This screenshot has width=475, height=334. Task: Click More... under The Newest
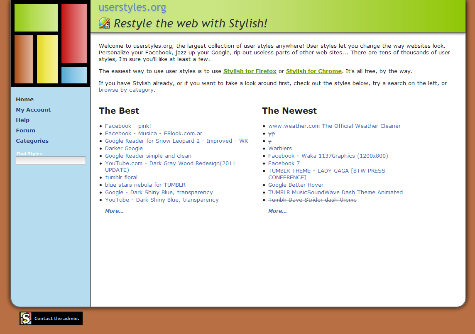pyautogui.click(x=277, y=211)
